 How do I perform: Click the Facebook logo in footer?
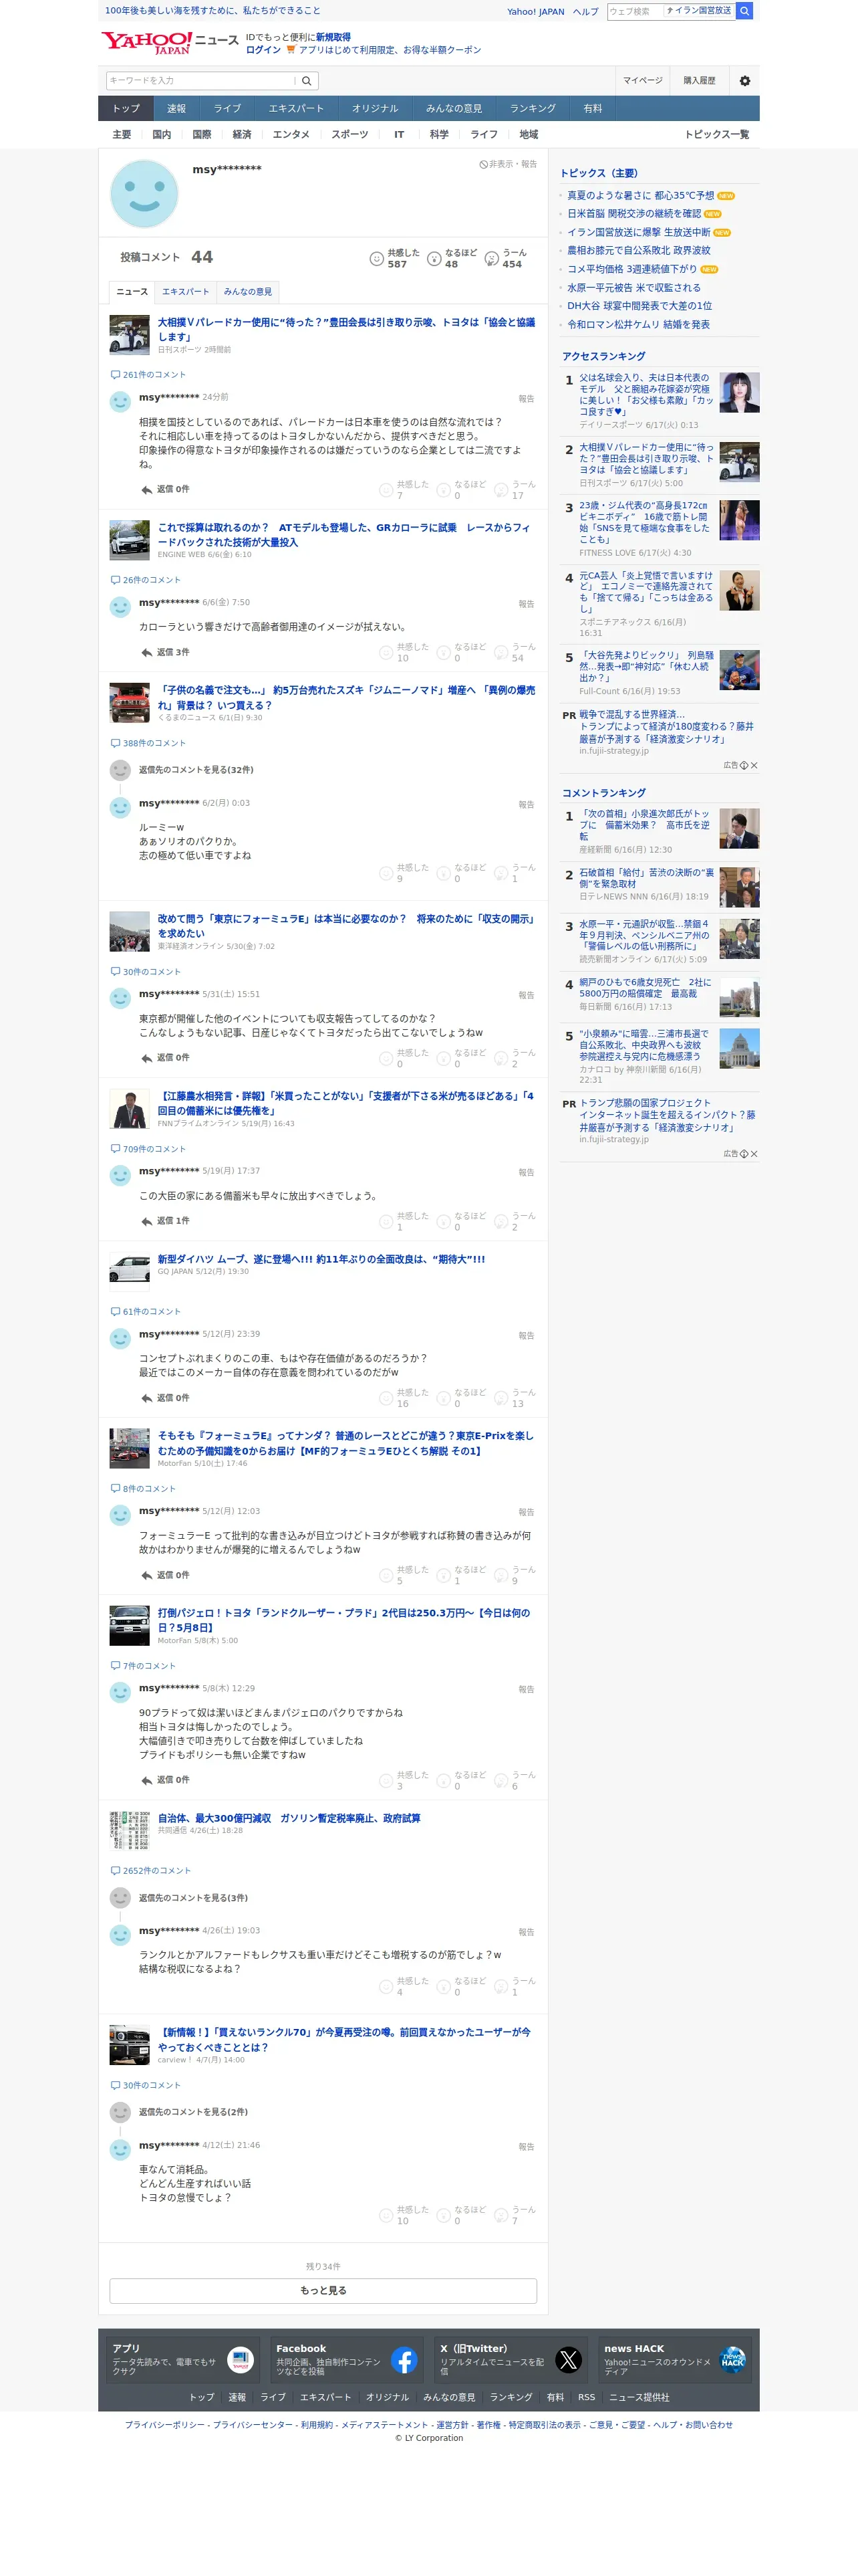click(404, 2361)
